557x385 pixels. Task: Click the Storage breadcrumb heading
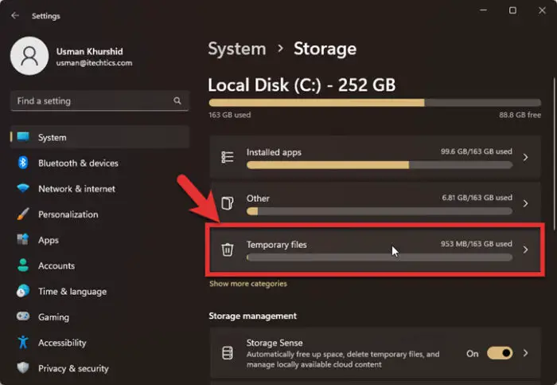(325, 49)
